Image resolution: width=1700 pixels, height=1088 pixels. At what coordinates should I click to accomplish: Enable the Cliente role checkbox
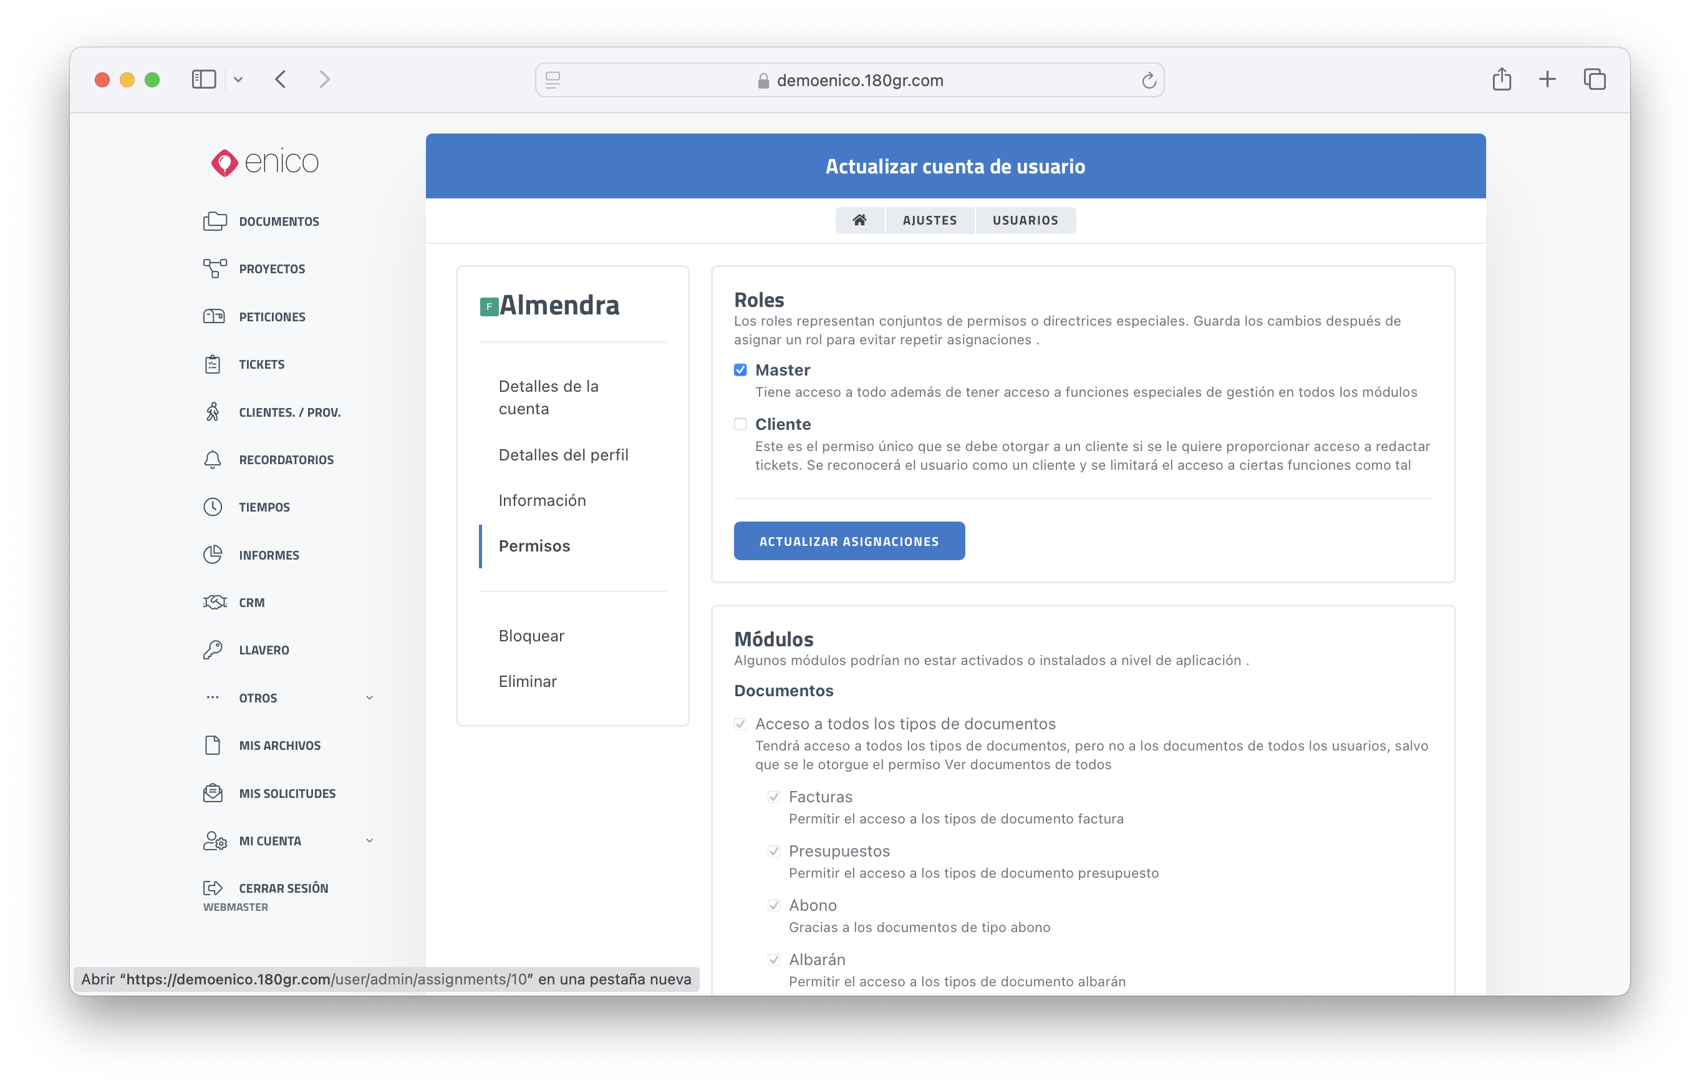[740, 424]
